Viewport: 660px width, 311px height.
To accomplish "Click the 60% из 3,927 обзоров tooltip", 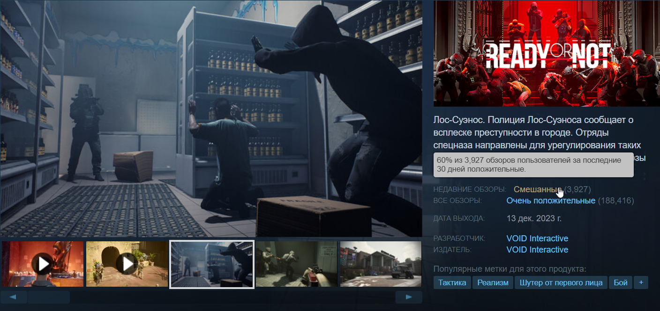I will 533,165.
